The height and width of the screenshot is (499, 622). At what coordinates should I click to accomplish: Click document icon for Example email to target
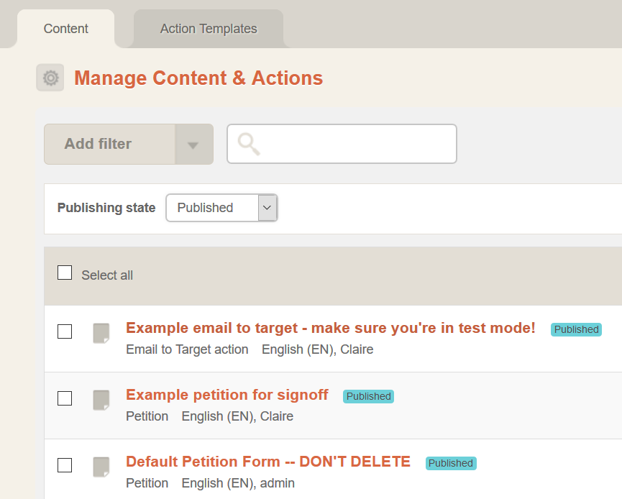click(101, 333)
